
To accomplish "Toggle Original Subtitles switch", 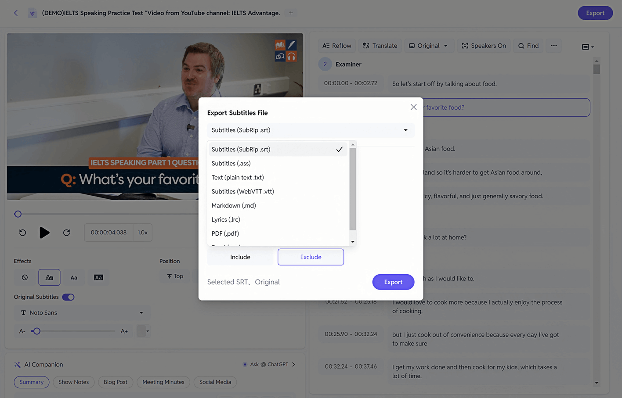I will [69, 297].
